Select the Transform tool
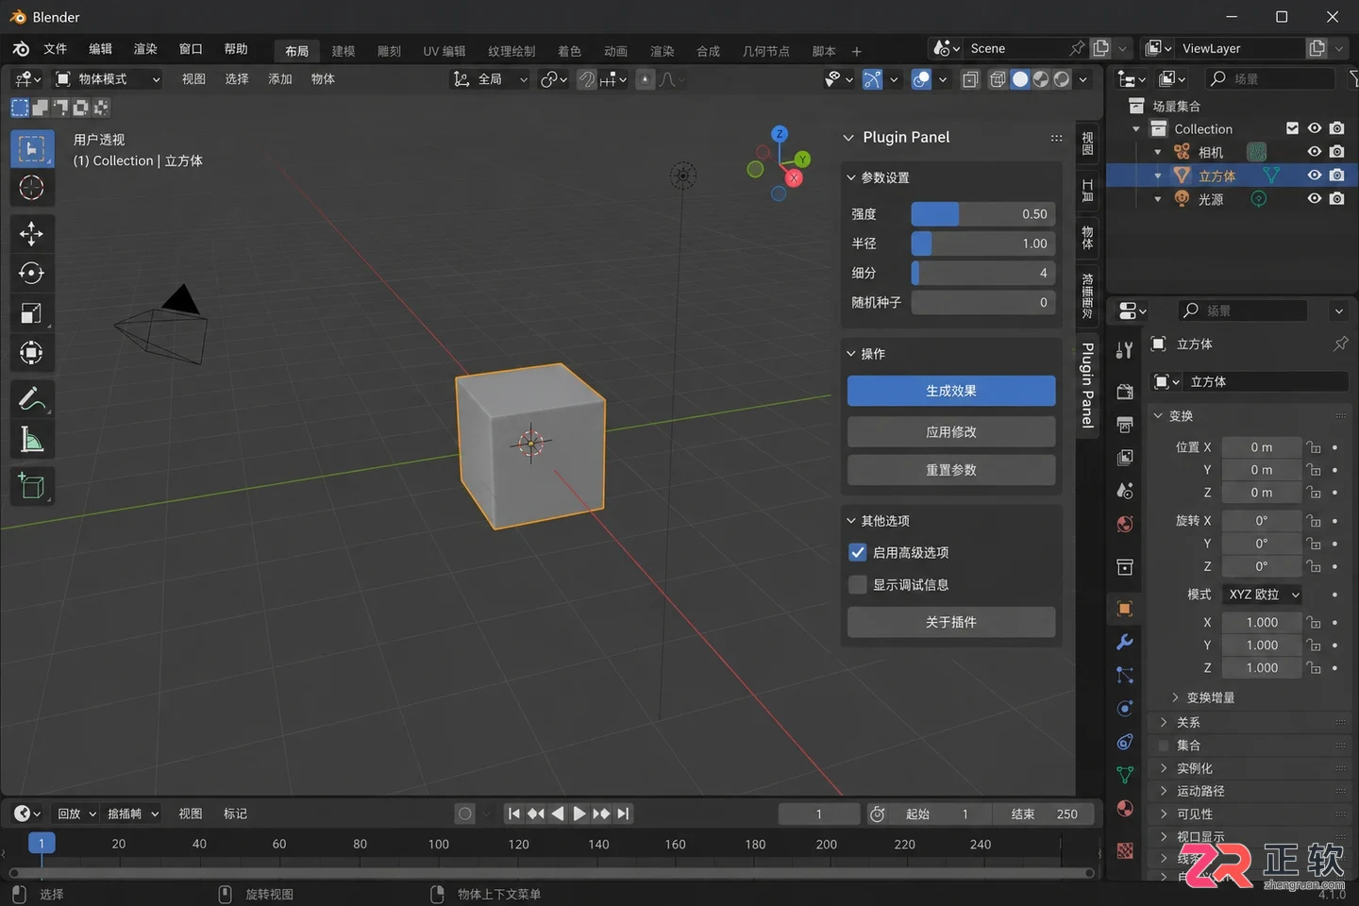This screenshot has height=906, width=1359. [x=31, y=352]
